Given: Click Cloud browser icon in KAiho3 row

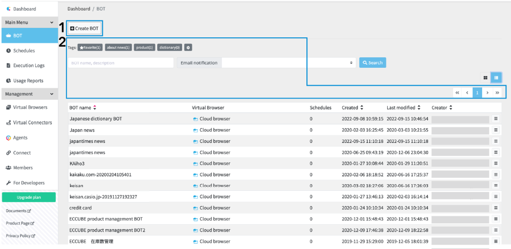Looking at the screenshot, I should click(196, 163).
